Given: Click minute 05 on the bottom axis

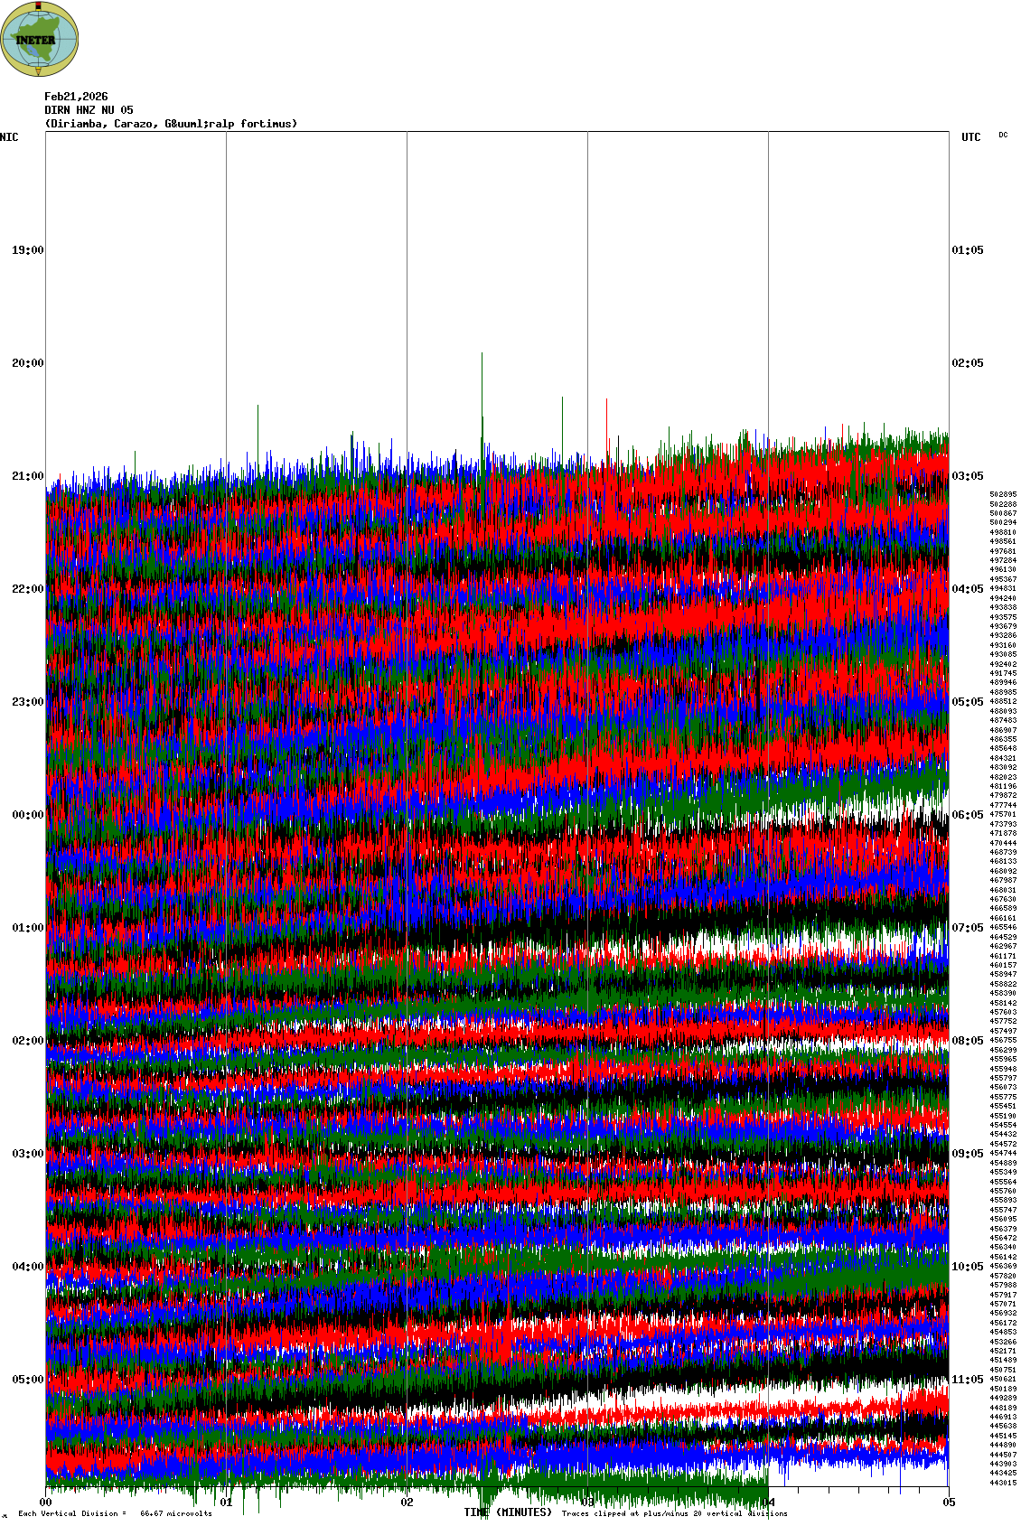Looking at the screenshot, I should [949, 1503].
